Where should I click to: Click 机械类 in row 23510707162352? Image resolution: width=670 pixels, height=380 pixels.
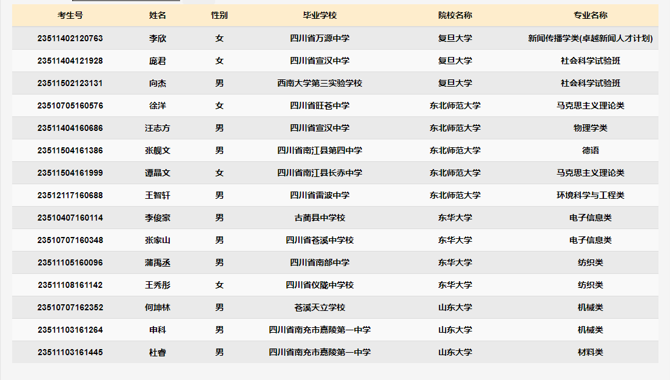591,307
